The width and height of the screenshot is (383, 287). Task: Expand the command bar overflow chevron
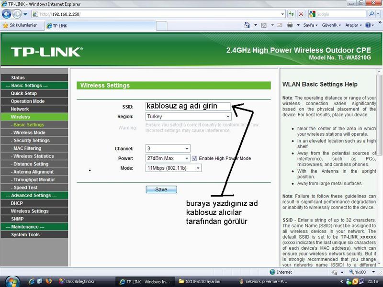(x=380, y=22)
